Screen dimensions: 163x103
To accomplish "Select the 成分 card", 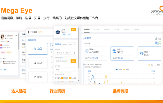I will click(38, 63).
